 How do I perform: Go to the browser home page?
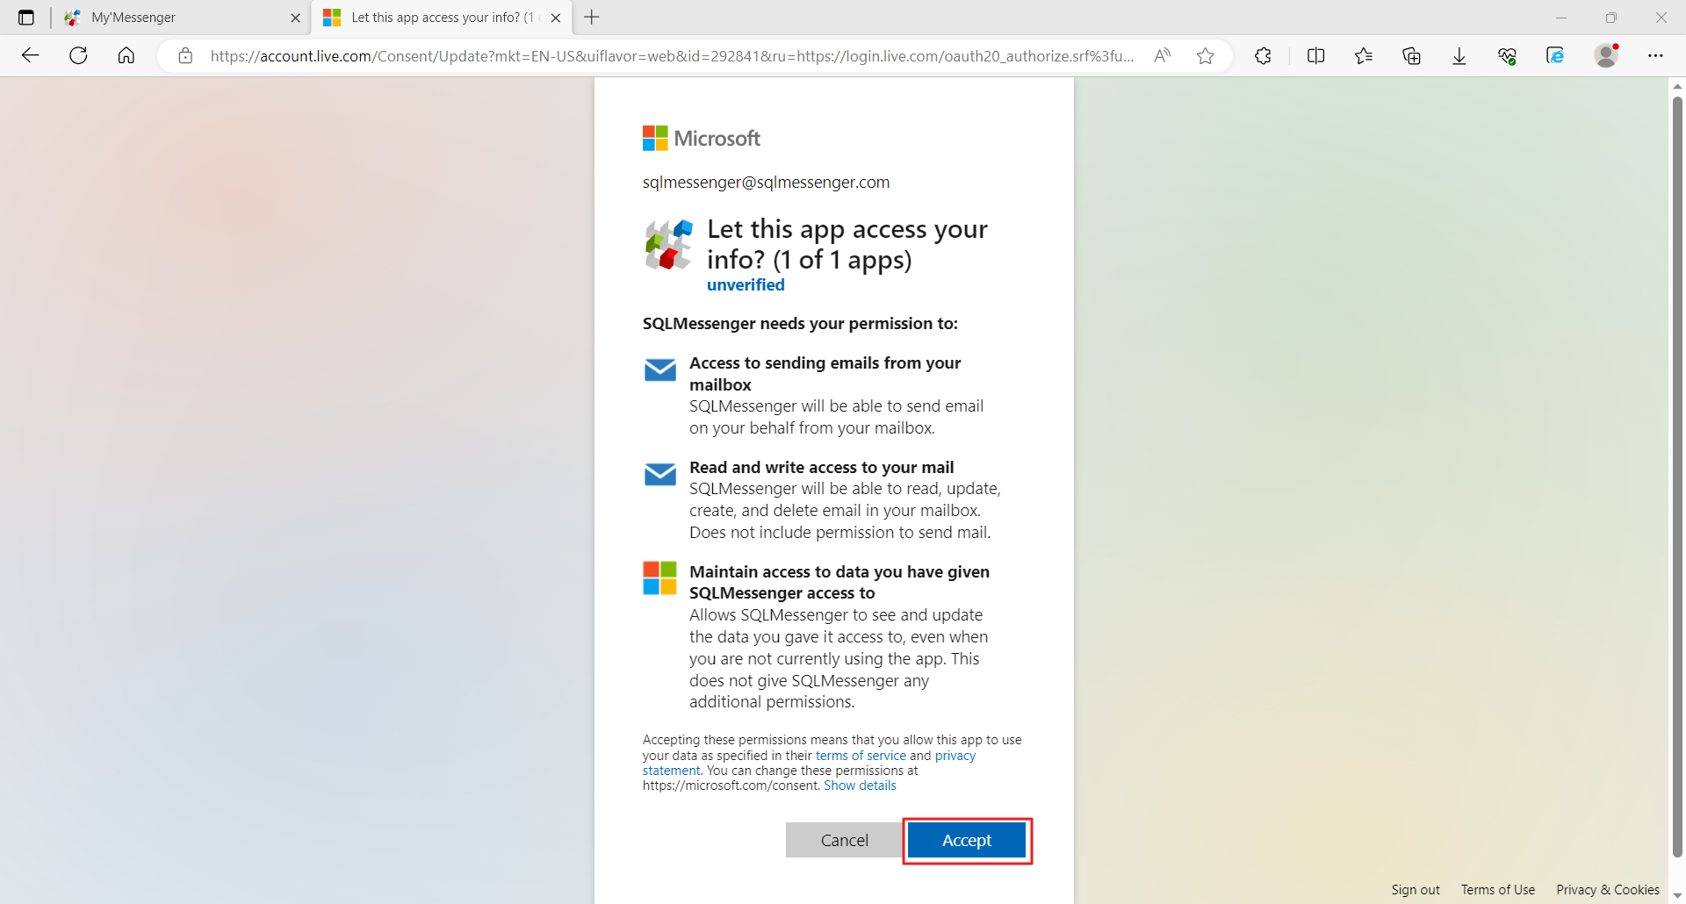point(126,56)
